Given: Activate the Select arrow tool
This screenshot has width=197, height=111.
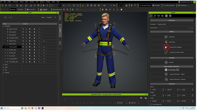Looking at the screenshot, I should coord(60,5).
